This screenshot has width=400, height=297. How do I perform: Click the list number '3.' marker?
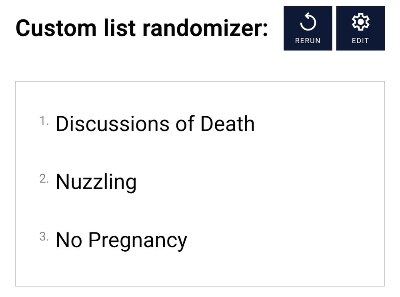pos(44,237)
